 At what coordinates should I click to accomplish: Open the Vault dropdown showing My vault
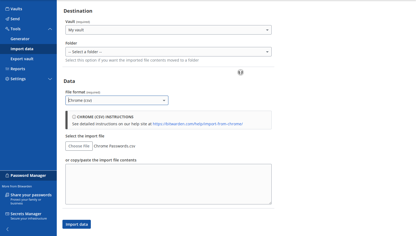tap(168, 30)
